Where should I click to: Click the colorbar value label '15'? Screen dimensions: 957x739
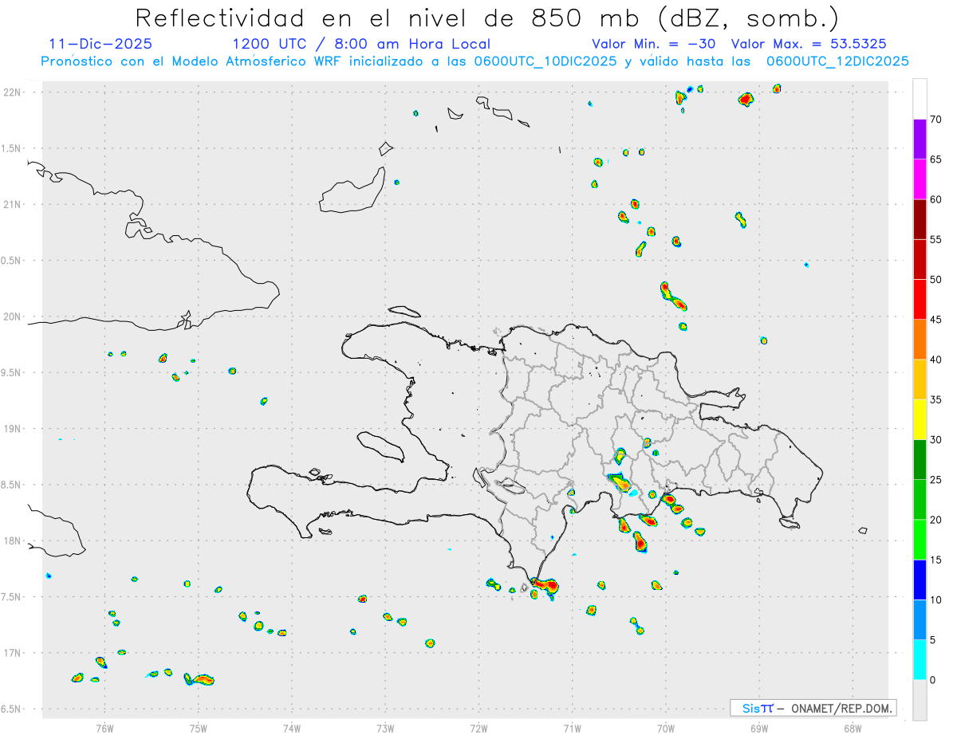pyautogui.click(x=936, y=560)
